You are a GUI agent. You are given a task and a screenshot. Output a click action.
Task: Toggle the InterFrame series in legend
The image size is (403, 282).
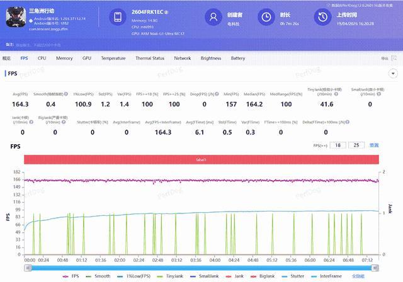326,276
